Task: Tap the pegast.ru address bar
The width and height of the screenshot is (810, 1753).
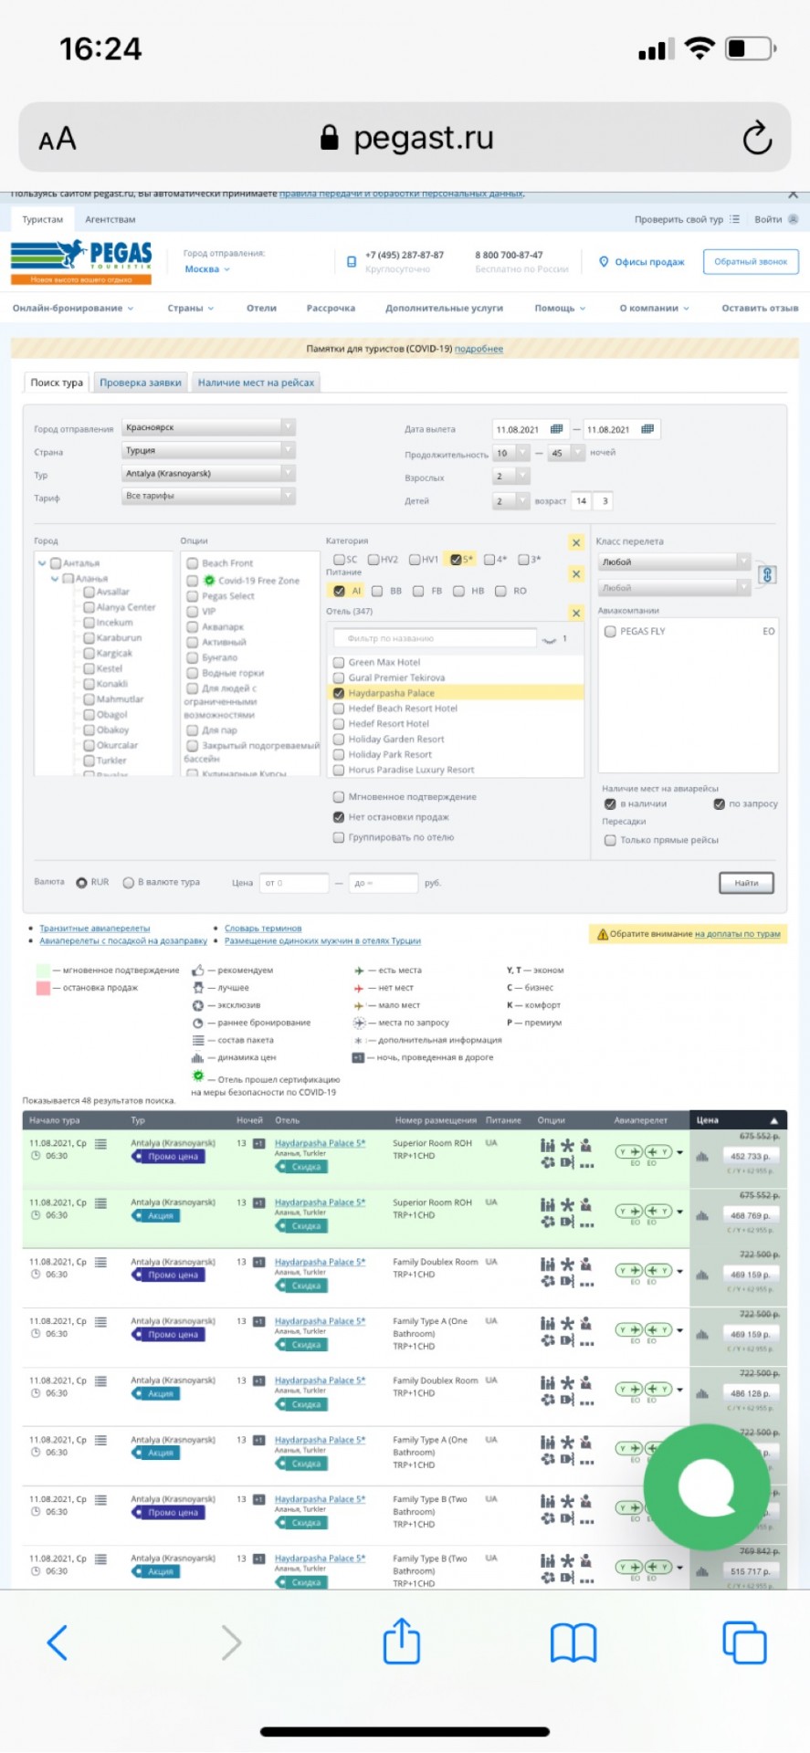Action: (405, 138)
